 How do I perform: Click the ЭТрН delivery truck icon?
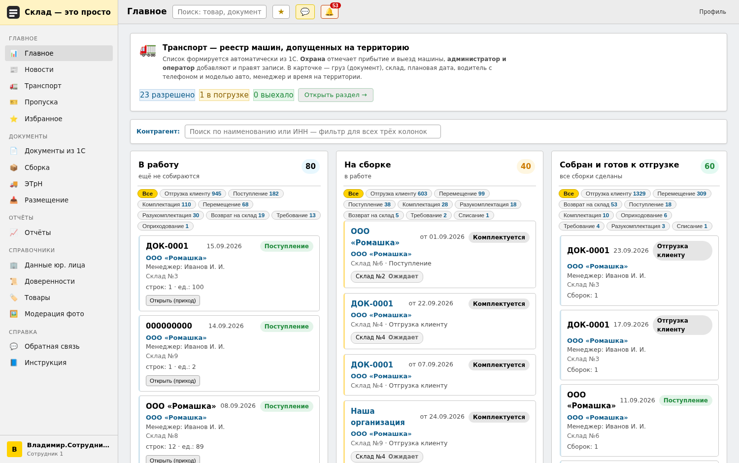[x=14, y=184]
